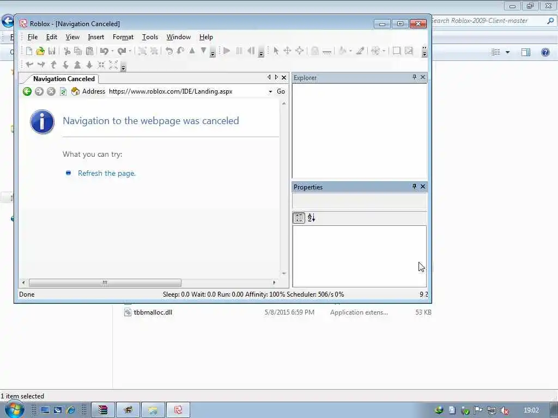Pin the Properties panel

tap(414, 186)
